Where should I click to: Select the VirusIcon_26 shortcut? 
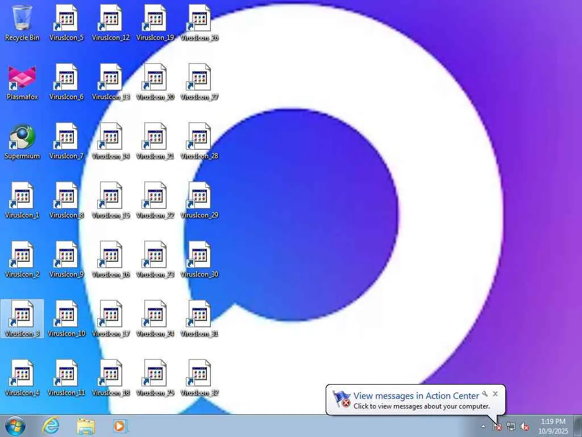(x=199, y=23)
